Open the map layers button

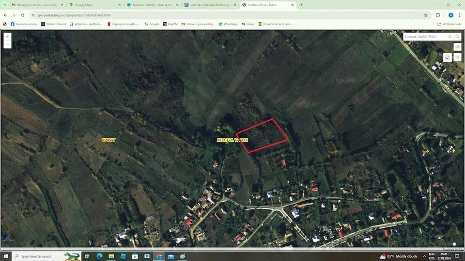point(457,47)
